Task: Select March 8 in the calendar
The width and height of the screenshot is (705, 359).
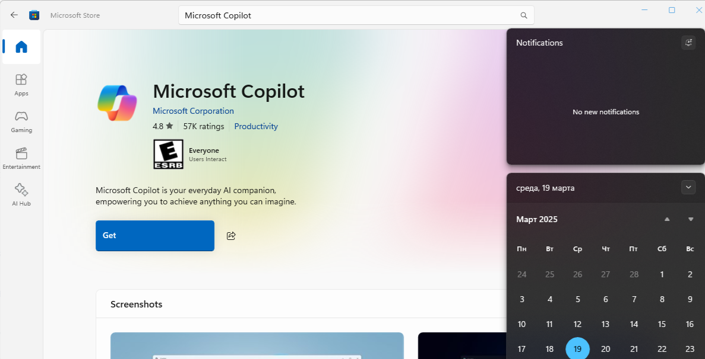Action: coord(662,299)
